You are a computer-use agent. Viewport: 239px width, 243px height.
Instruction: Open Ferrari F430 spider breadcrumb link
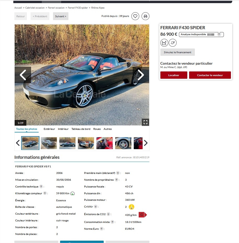(78, 8)
